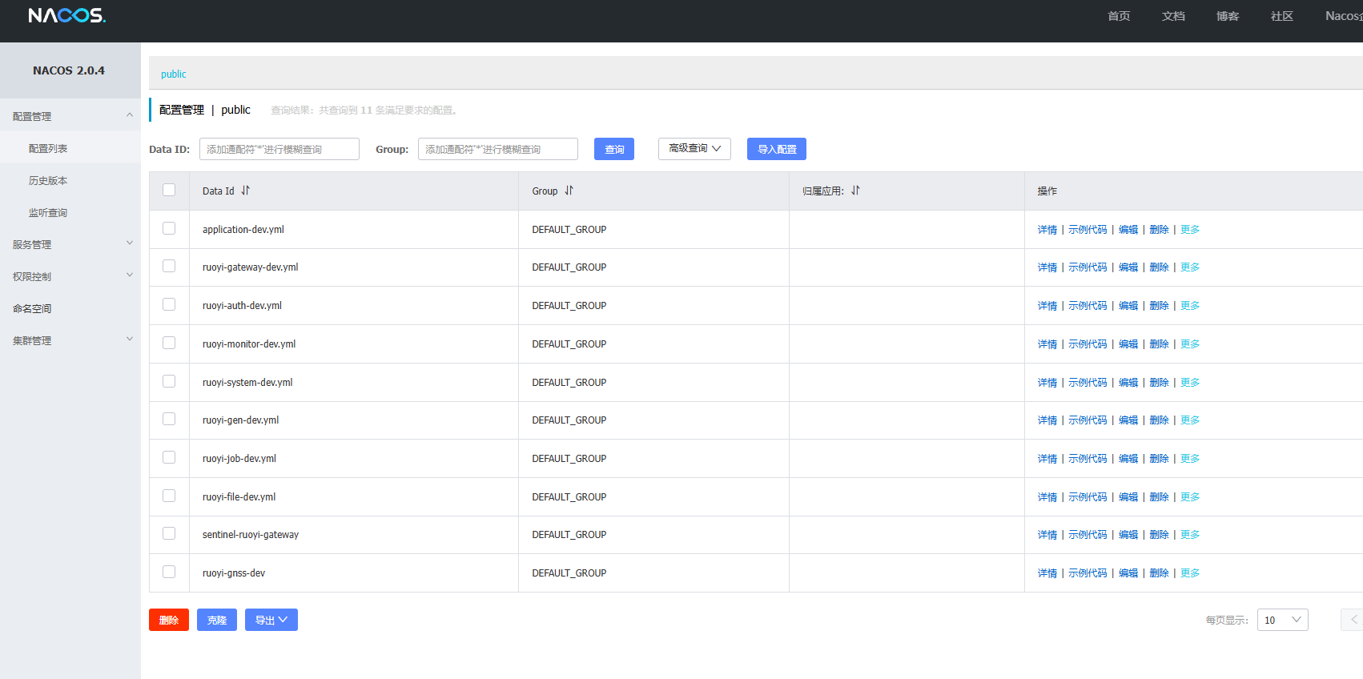The height and width of the screenshot is (679, 1363).
Task: Expand the 权限控制 sidebar menu
Action: click(70, 276)
